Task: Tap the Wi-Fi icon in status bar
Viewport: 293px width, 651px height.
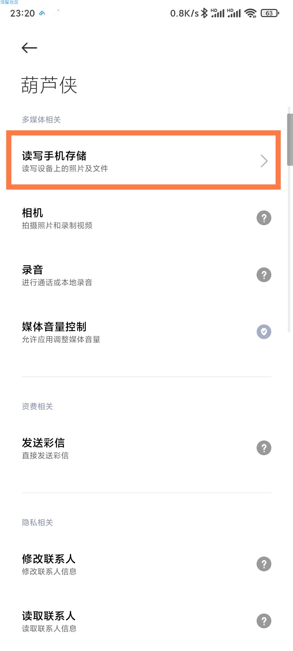Action: [250, 13]
